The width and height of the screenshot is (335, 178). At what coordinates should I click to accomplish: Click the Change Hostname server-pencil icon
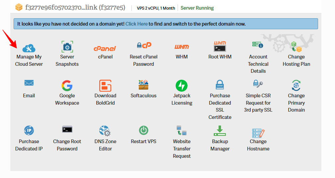coord(258,133)
